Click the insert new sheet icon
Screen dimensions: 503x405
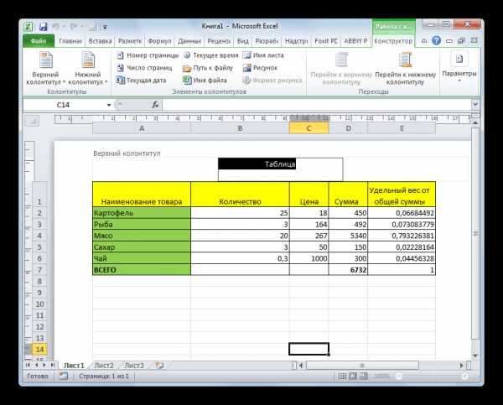(x=159, y=366)
